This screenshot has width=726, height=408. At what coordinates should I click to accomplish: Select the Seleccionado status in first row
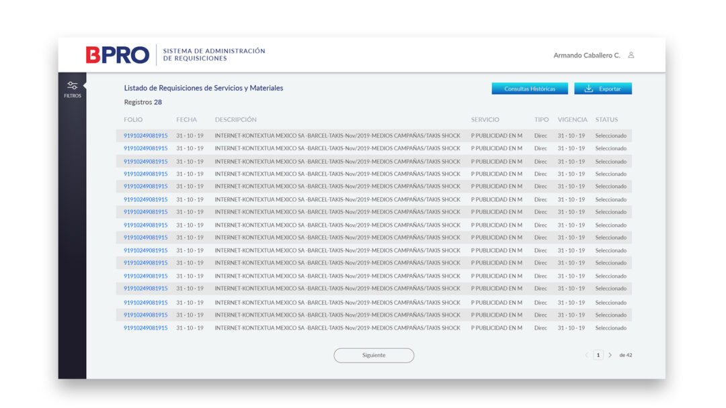click(610, 136)
